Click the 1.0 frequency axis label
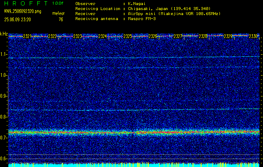263x167 pixels. click(x=4, y=76)
